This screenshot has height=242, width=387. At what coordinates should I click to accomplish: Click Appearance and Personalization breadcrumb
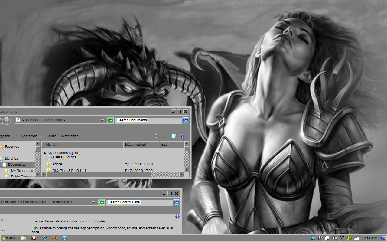point(23,202)
